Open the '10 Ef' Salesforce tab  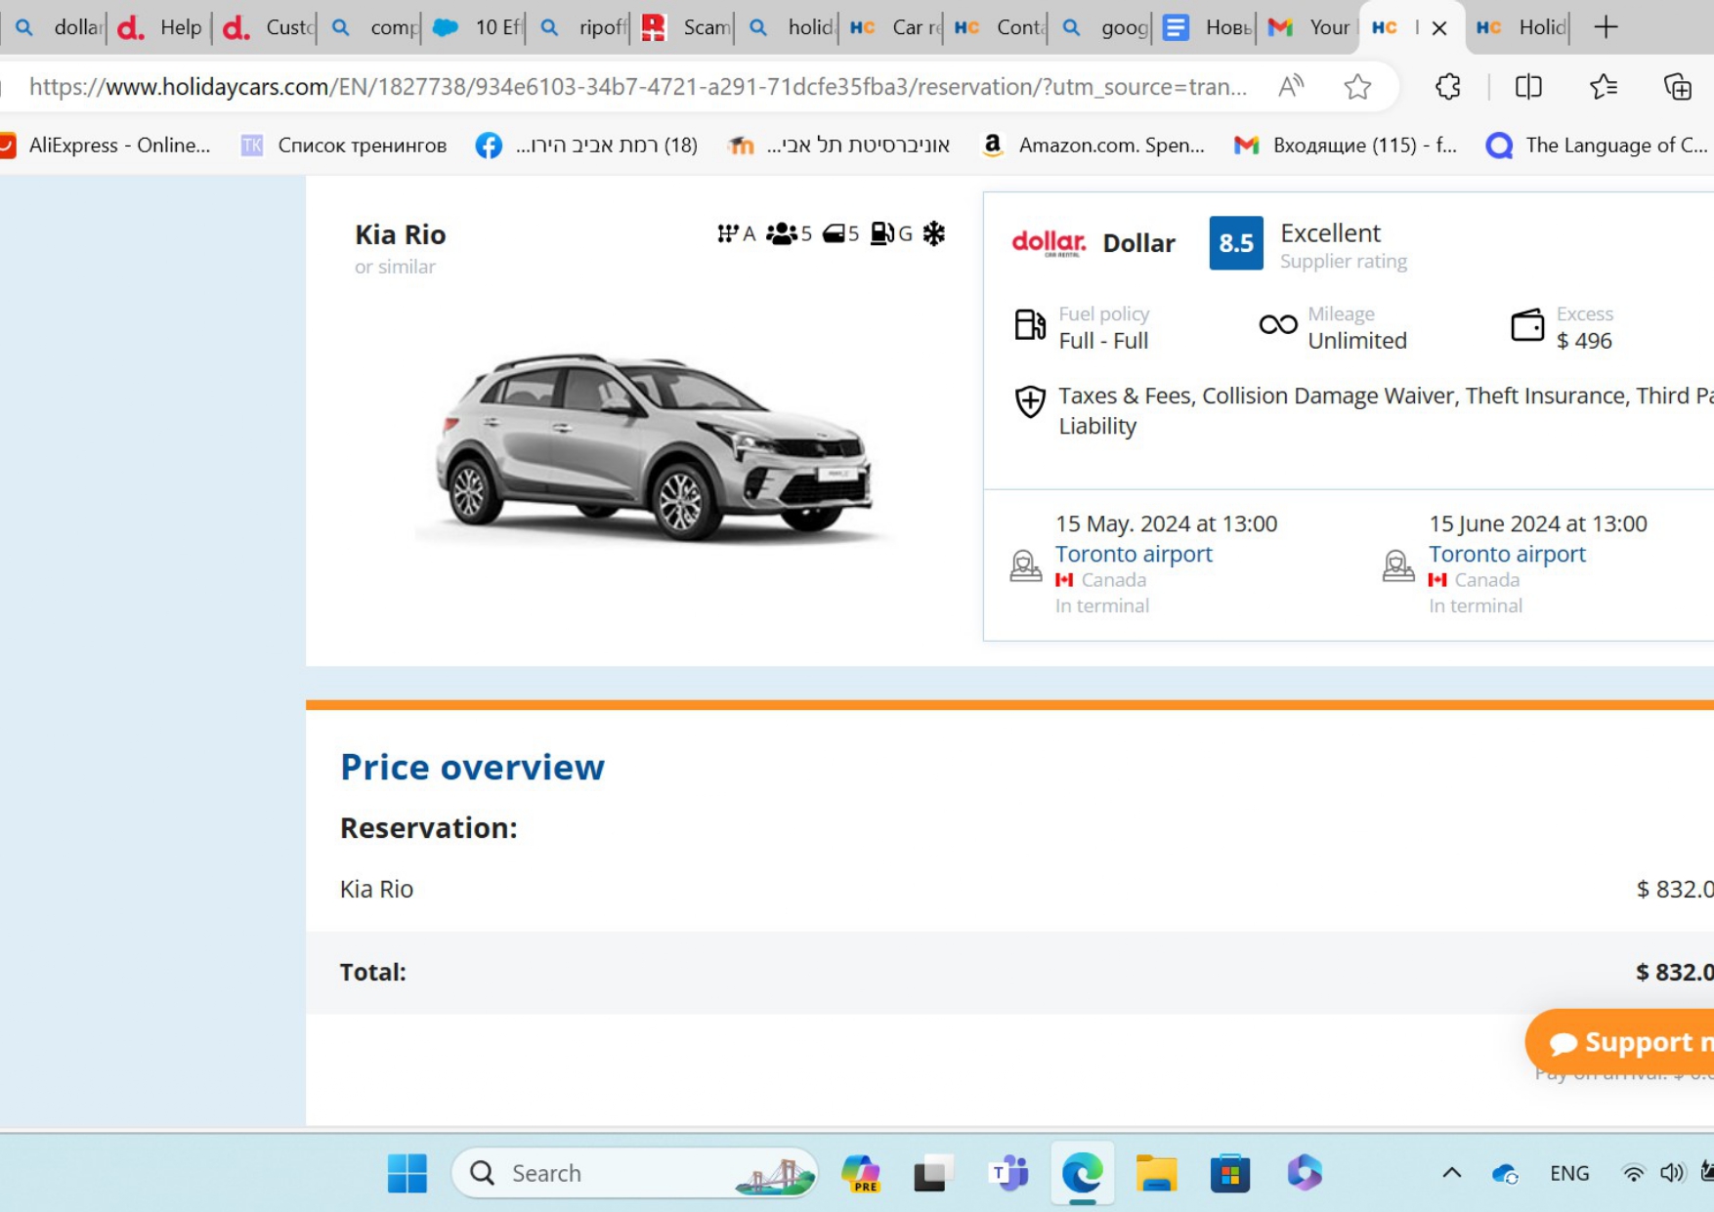[477, 27]
